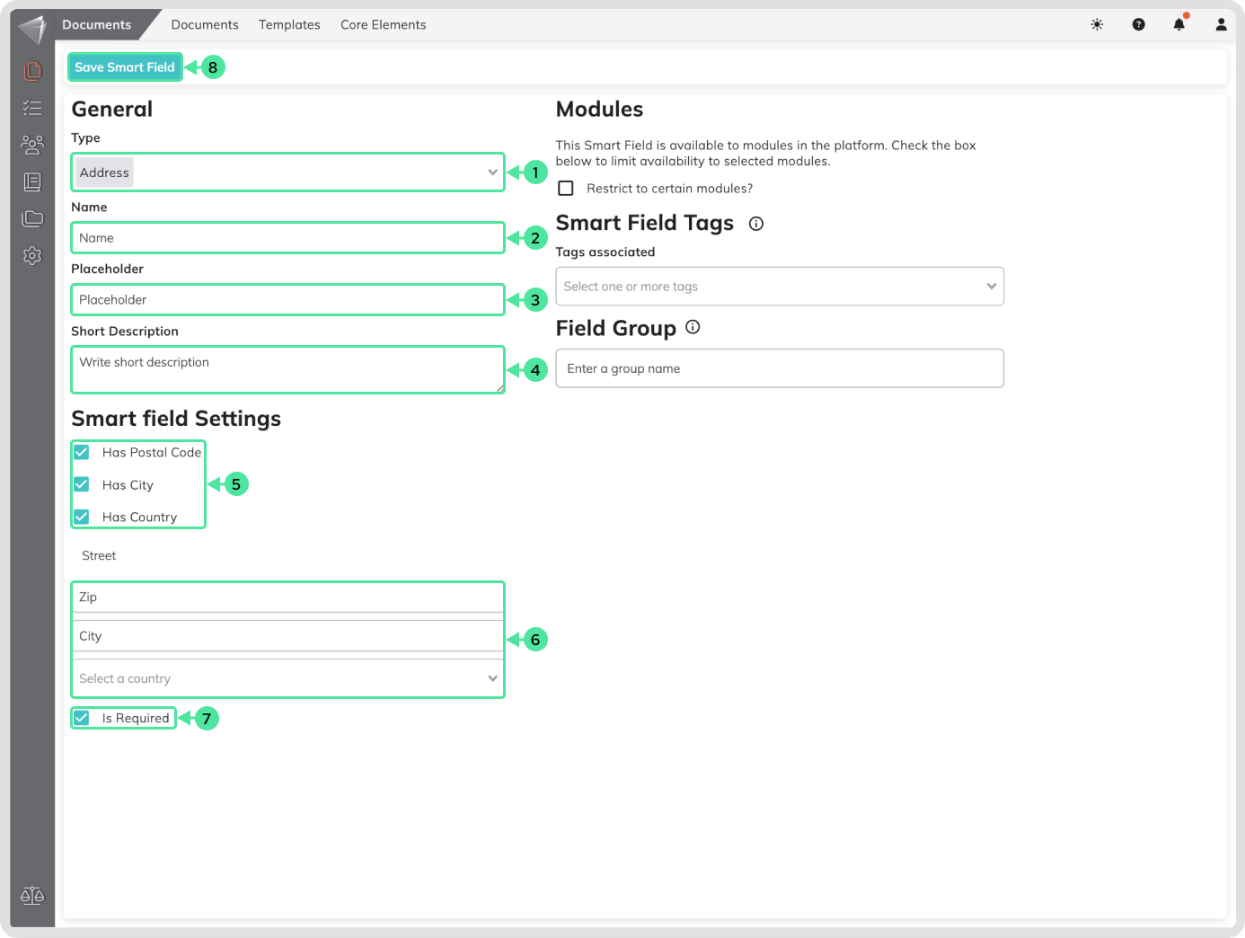1245x938 pixels.
Task: Open the help question mark icon
Action: tap(1138, 25)
